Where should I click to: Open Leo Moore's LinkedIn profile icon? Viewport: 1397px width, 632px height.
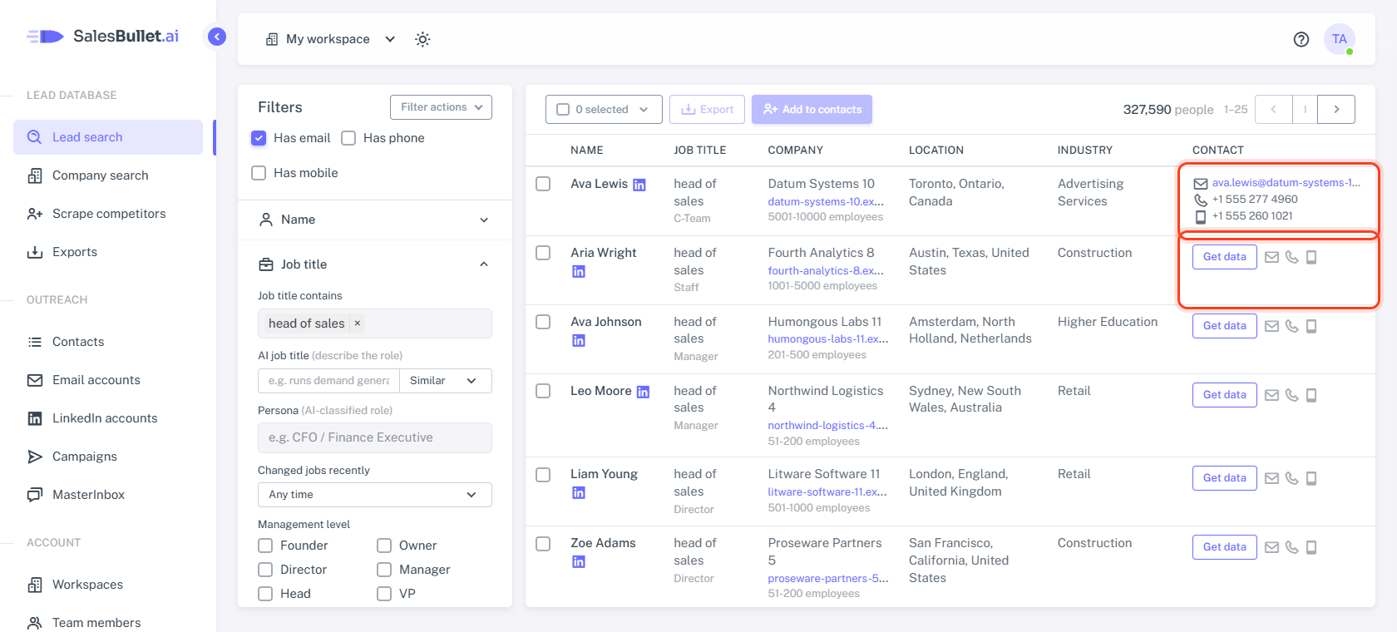click(x=643, y=392)
